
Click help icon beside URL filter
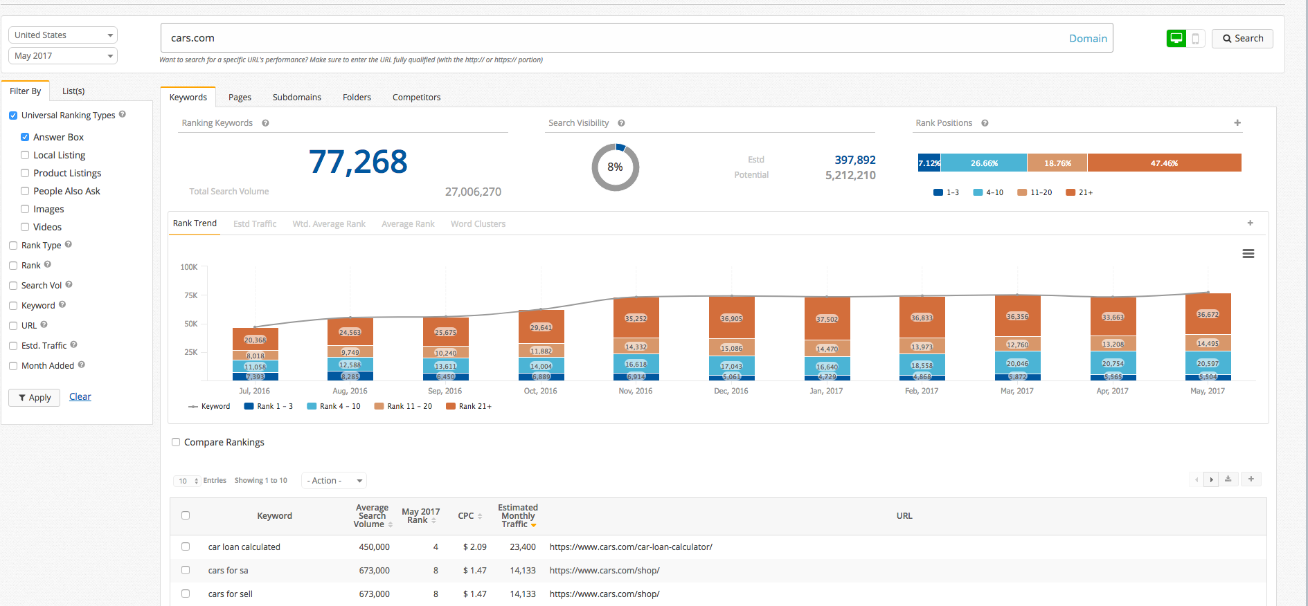[x=44, y=324]
